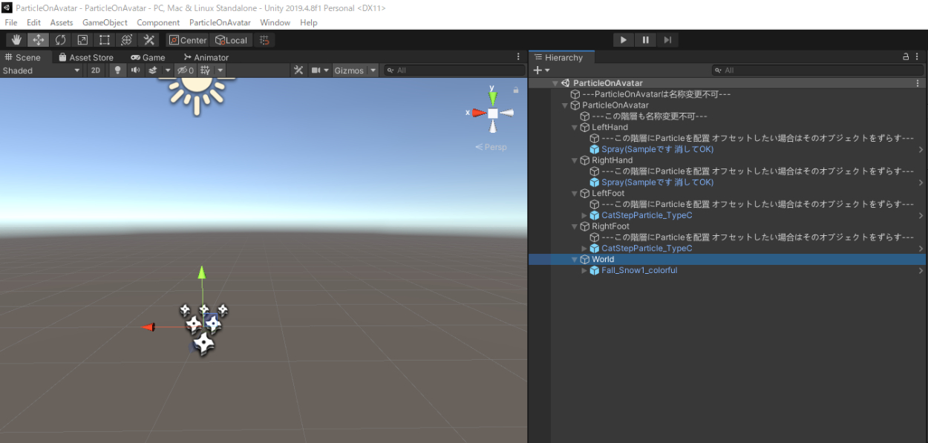
Task: Click the Local handle rotation button
Action: click(x=231, y=40)
